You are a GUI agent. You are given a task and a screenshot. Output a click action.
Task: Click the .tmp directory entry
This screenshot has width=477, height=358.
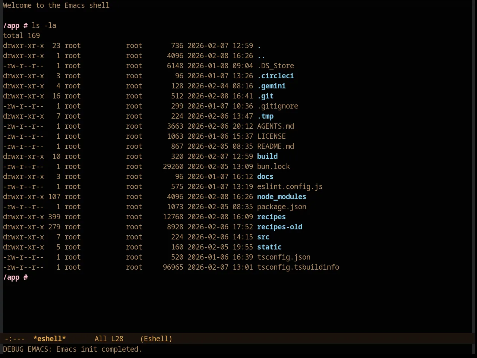point(265,116)
